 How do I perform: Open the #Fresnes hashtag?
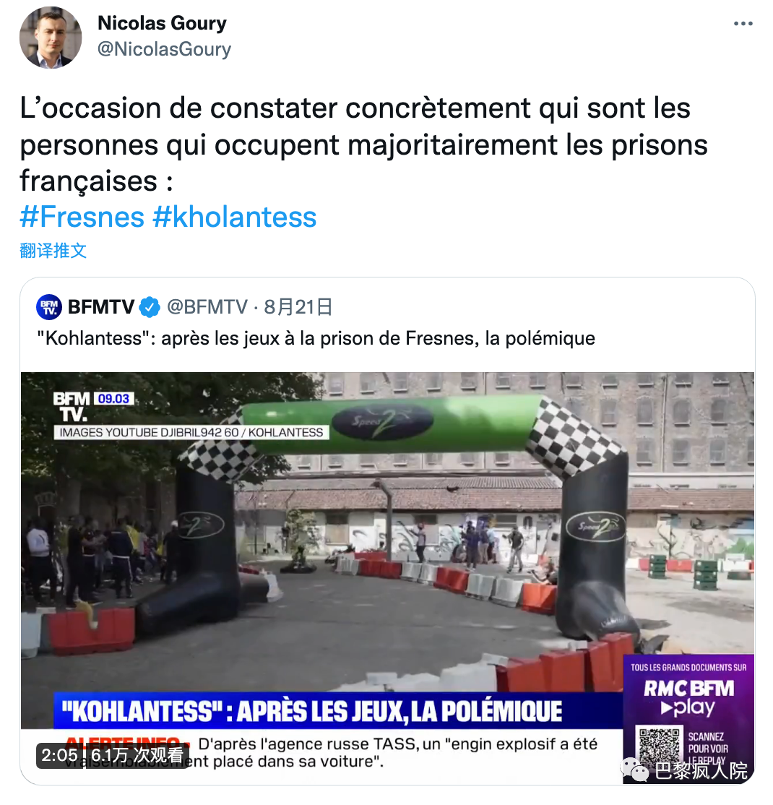tap(82, 217)
